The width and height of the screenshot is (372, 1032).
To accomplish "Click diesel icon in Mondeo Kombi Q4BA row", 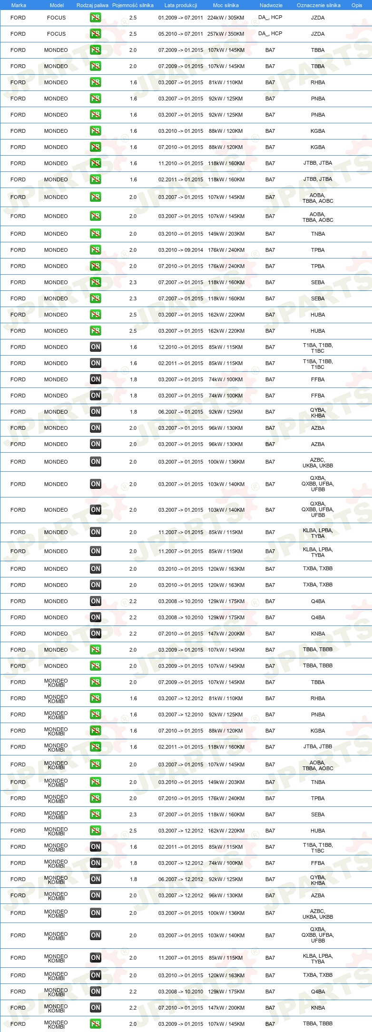I will [x=95, y=992].
